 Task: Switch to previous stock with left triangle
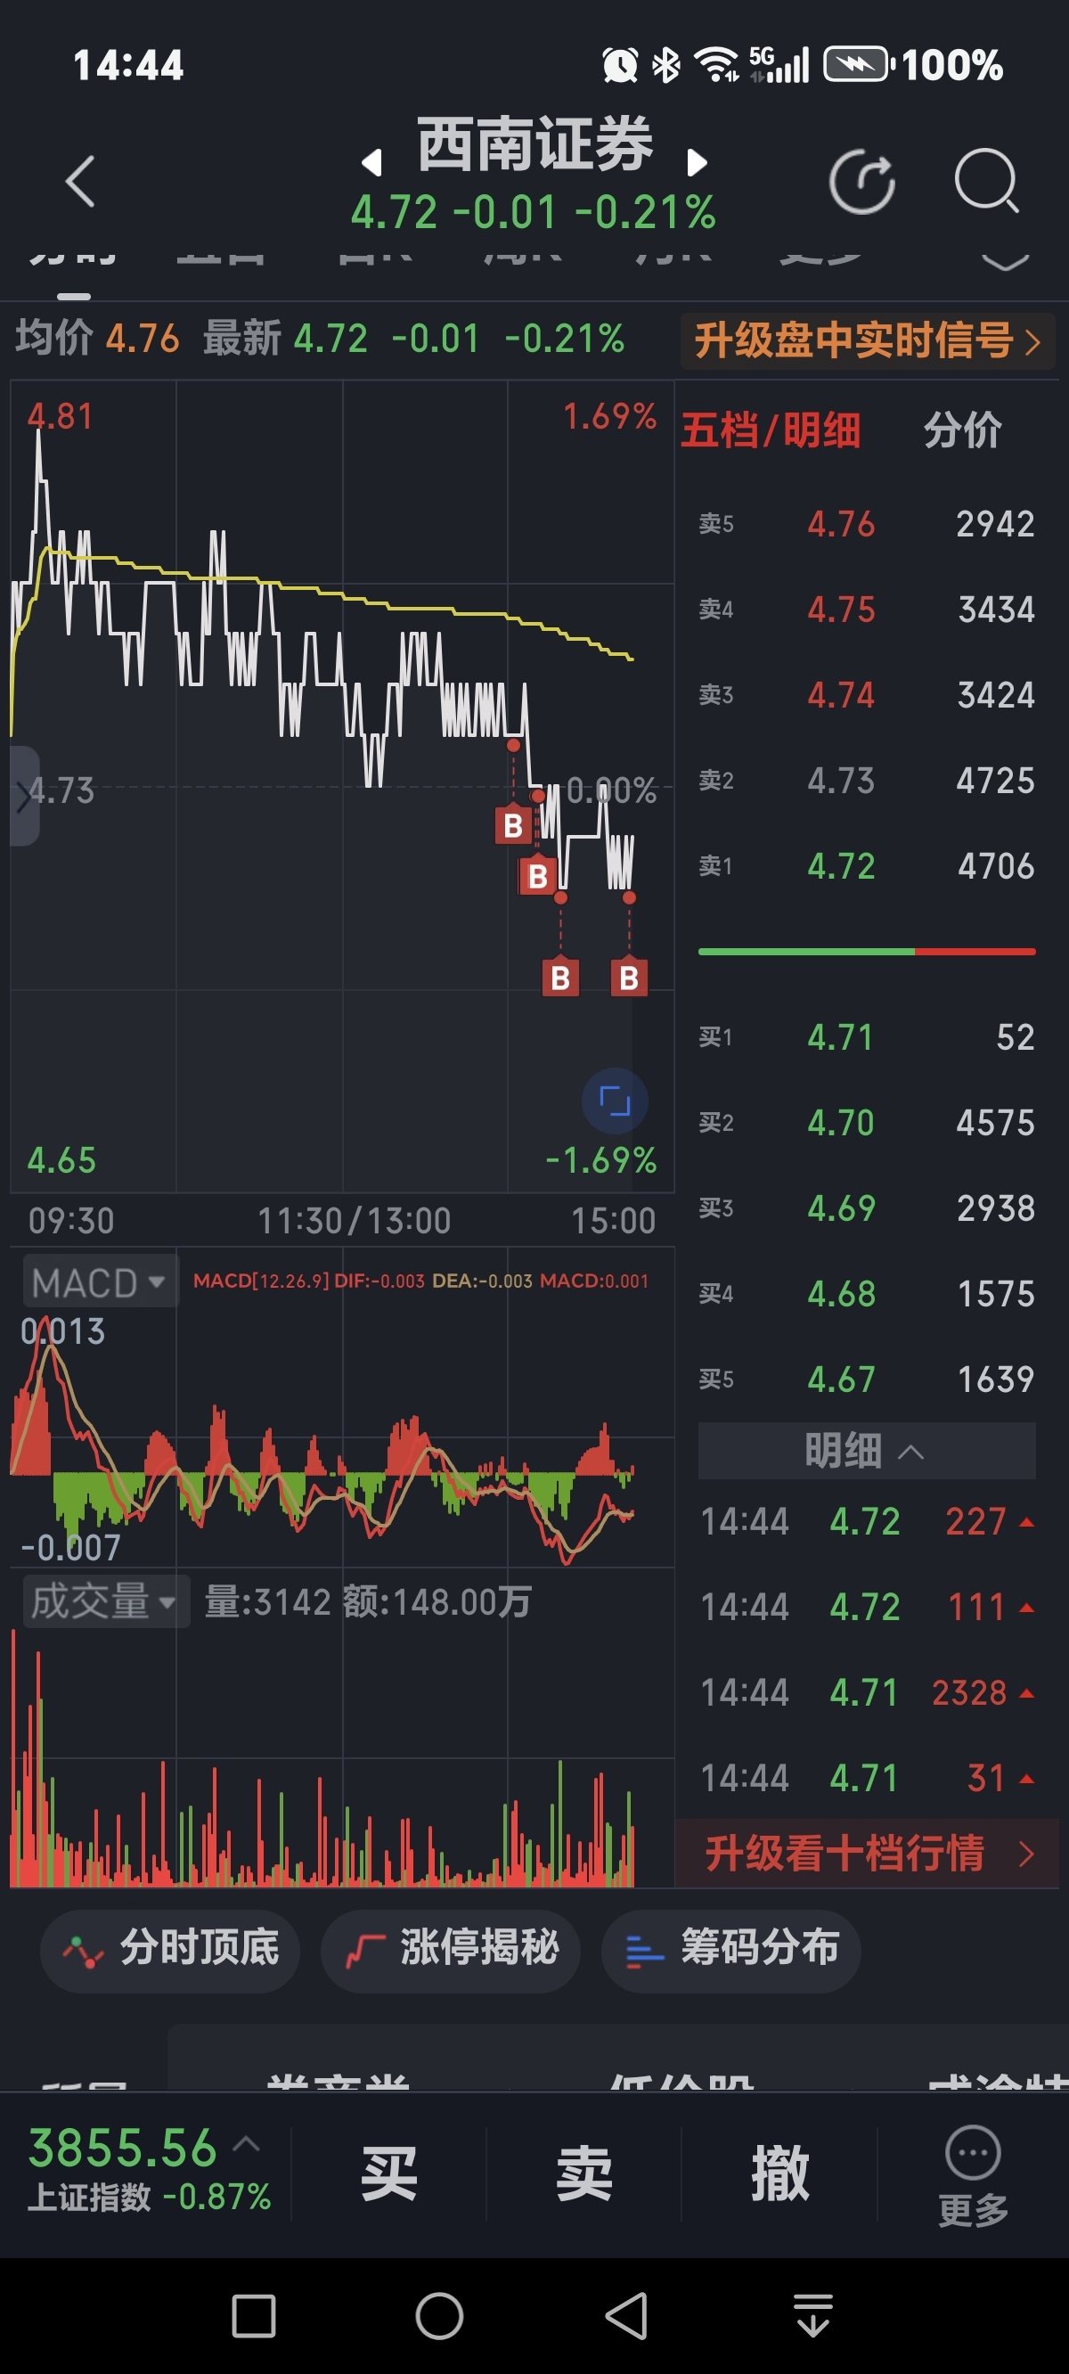tap(371, 163)
